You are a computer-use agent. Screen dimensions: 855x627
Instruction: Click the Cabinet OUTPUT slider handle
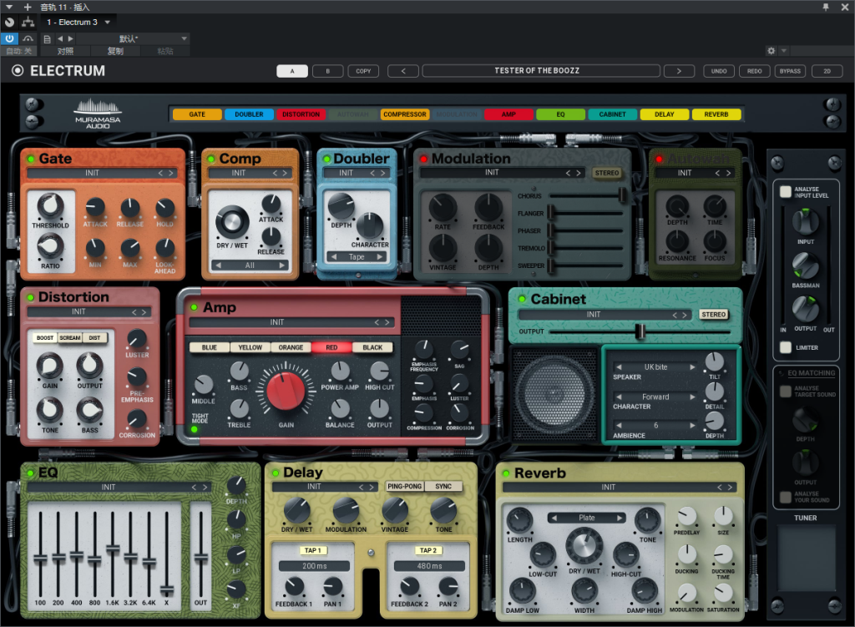click(640, 331)
